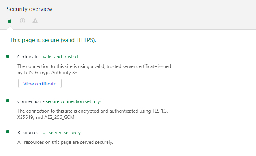Click the 'trusted server certificate issued' line

[x=94, y=66]
